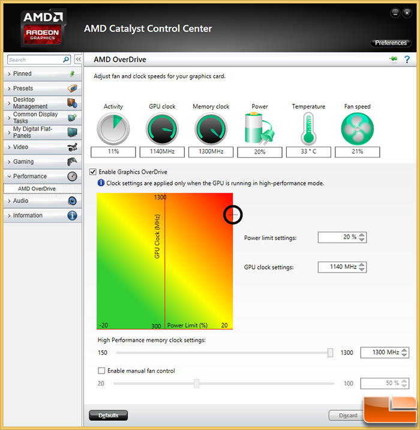The width and height of the screenshot is (420, 430).
Task: Collapse the sidebar with double-arrow button
Action: 78,59
